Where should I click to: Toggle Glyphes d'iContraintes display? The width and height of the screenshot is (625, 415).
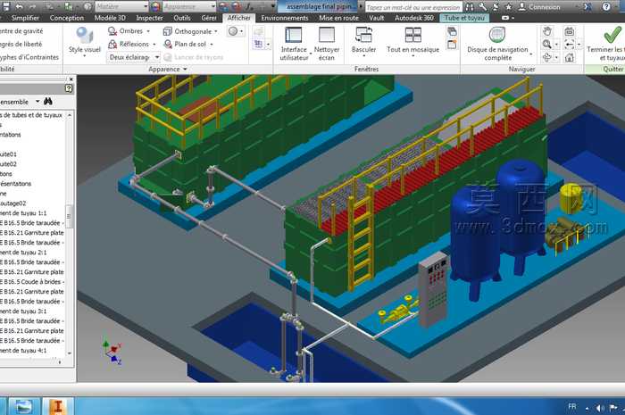tap(29, 57)
